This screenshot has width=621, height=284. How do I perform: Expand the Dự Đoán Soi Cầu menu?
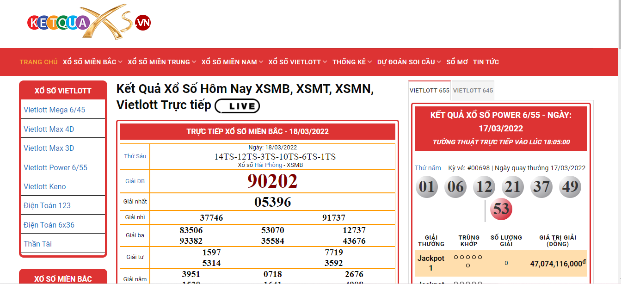click(409, 62)
